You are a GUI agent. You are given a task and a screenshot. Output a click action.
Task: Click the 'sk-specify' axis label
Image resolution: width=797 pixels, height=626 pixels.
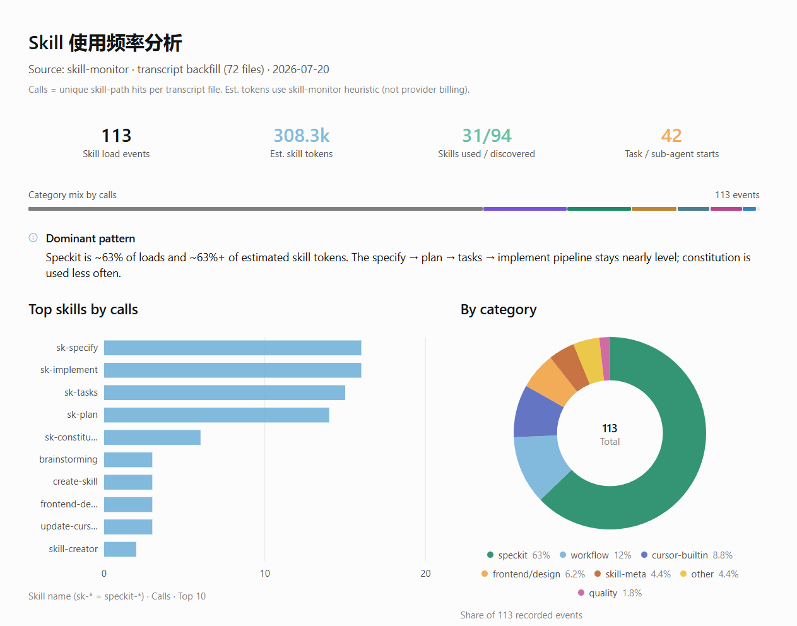coord(77,348)
